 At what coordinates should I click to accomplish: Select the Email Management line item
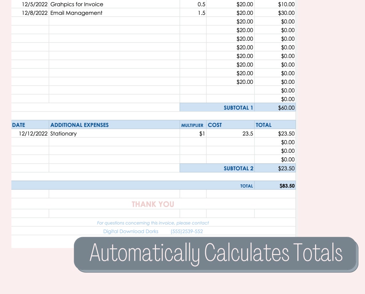pos(76,13)
